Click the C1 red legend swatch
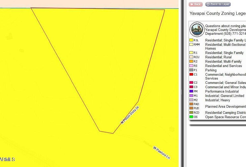 [191, 74]
